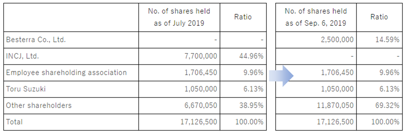Image resolution: width=408 pixels, height=134 pixels.
Task: Click the Ratio header in the right table
Action: pos(379,17)
